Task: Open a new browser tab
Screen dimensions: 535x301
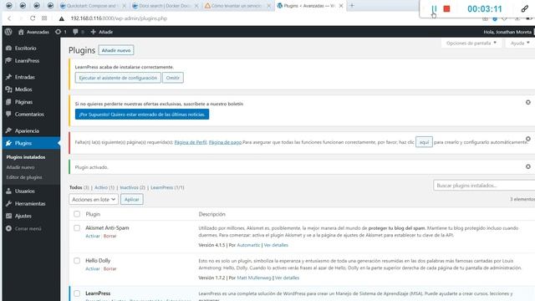Action: pos(352,6)
